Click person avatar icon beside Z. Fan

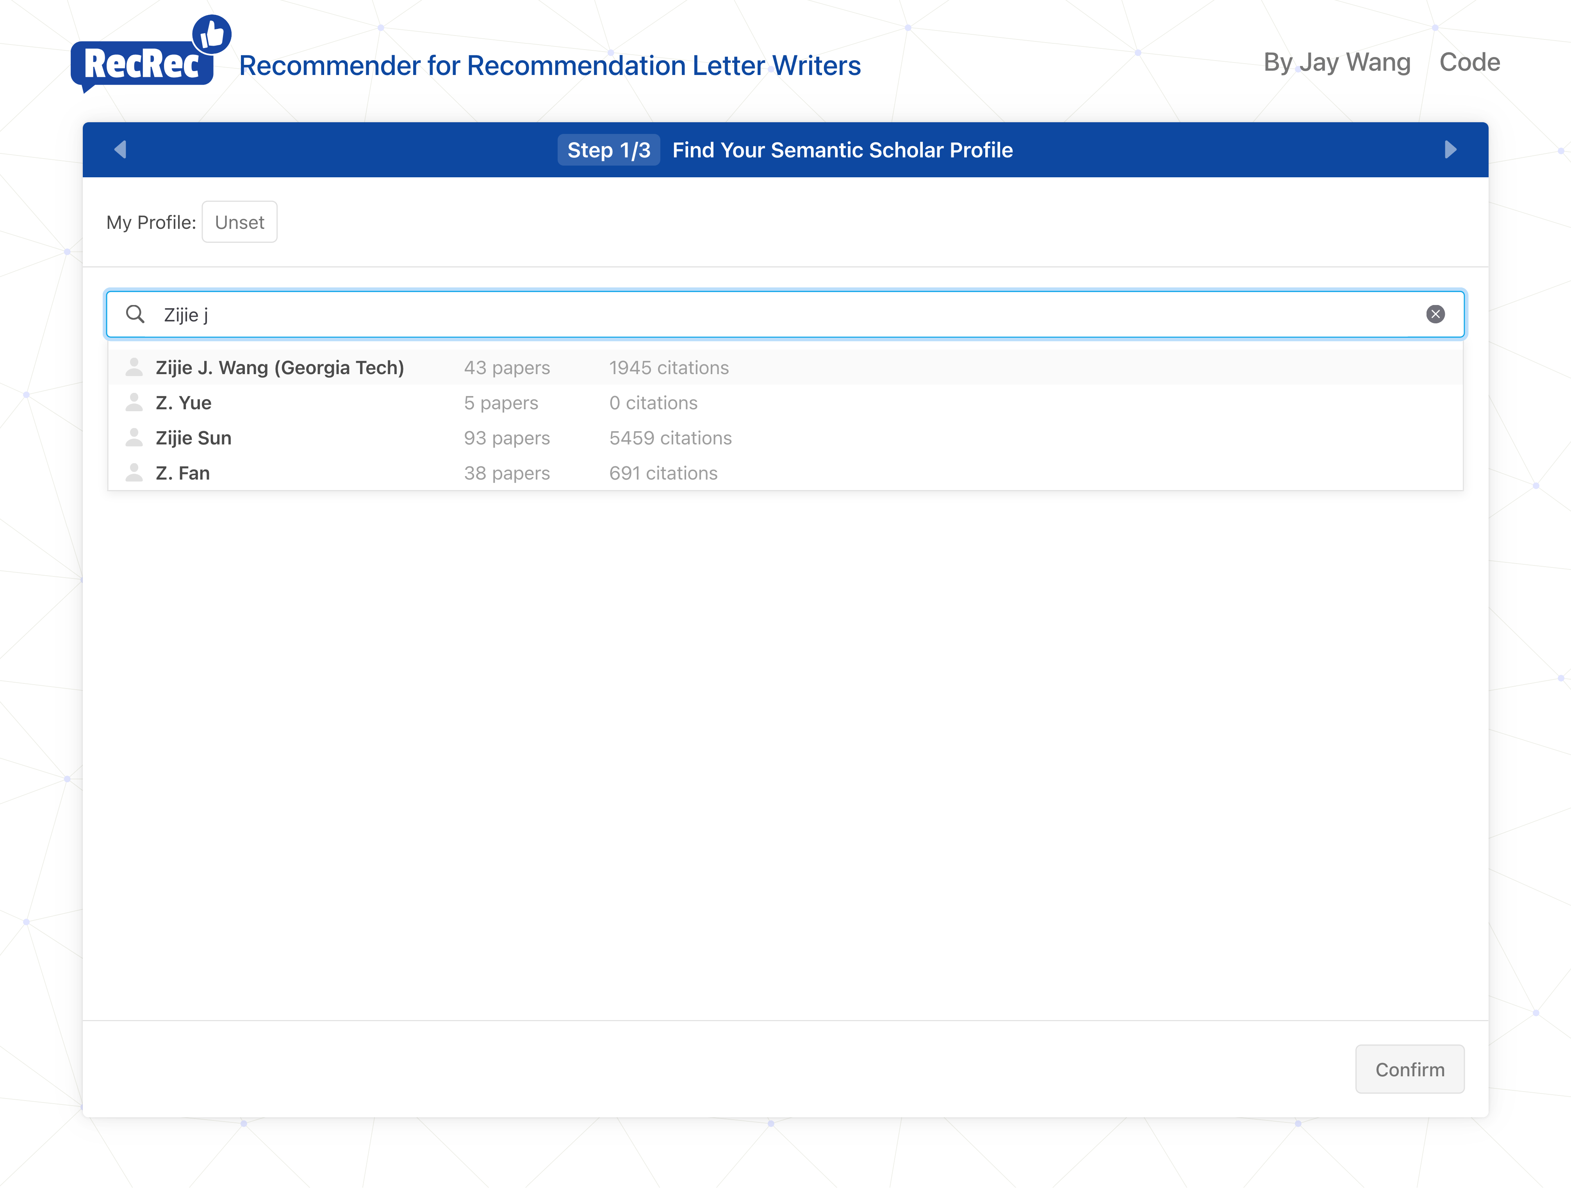point(134,473)
